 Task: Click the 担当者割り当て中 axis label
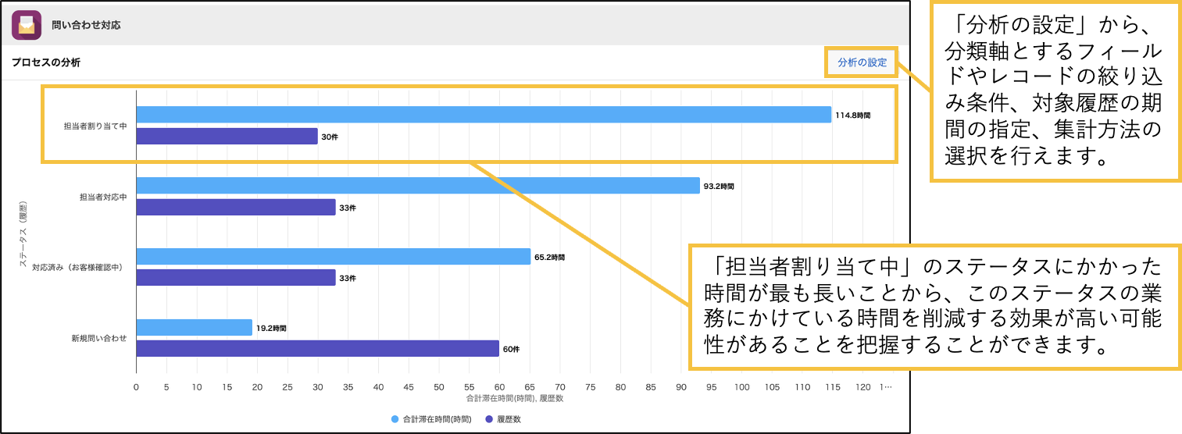95,126
